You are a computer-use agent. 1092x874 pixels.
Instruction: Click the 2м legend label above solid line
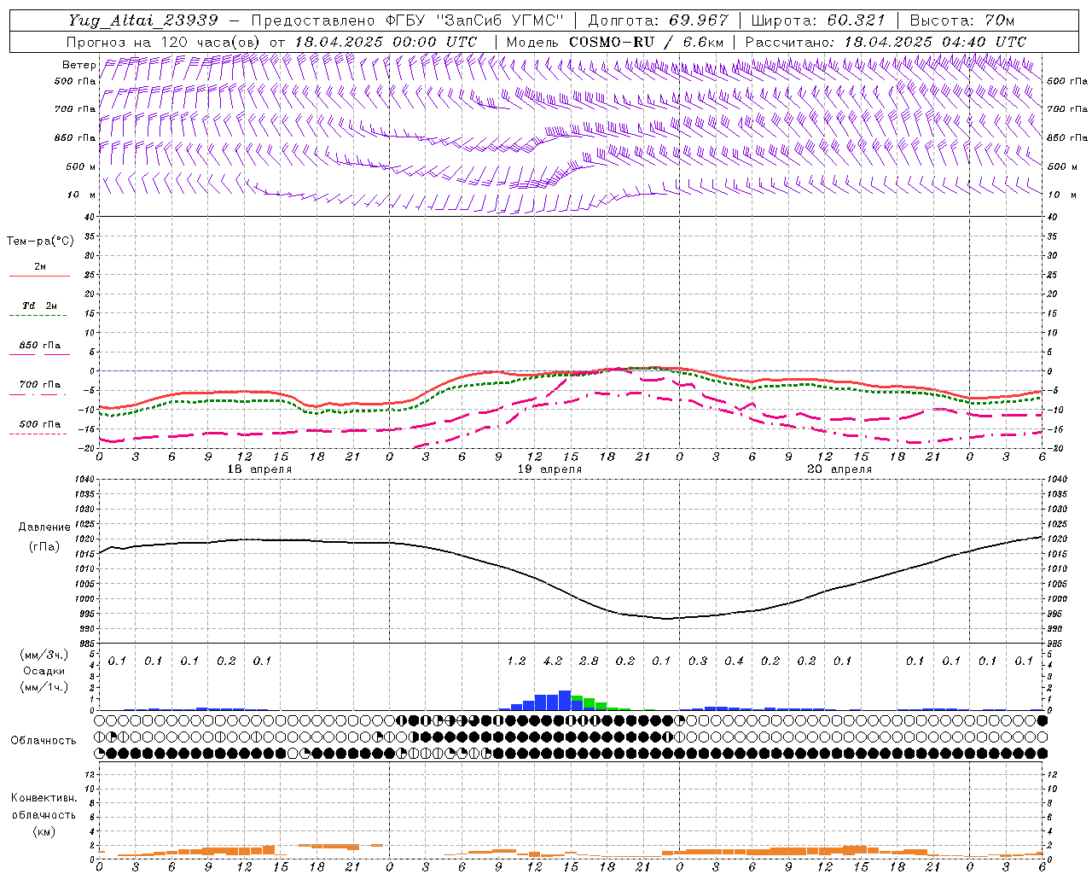click(x=40, y=266)
